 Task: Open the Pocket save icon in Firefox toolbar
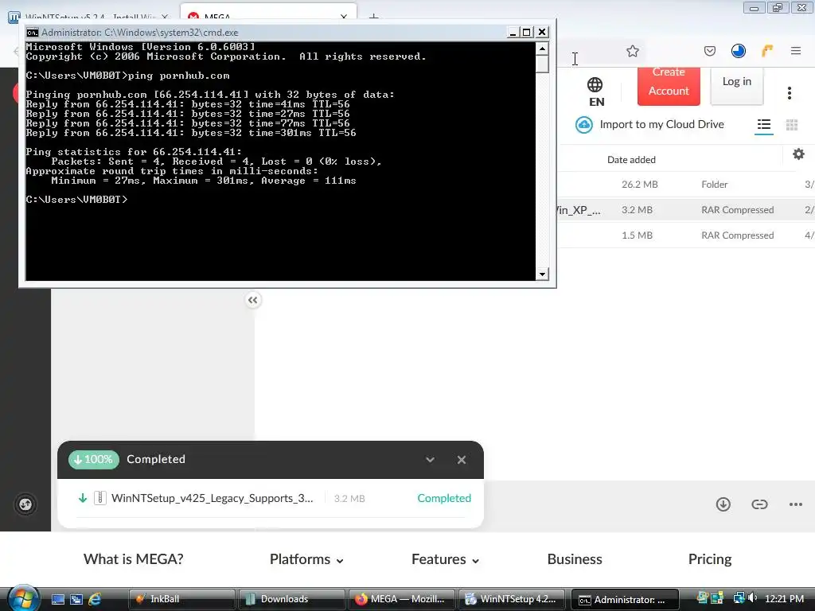[x=709, y=51]
